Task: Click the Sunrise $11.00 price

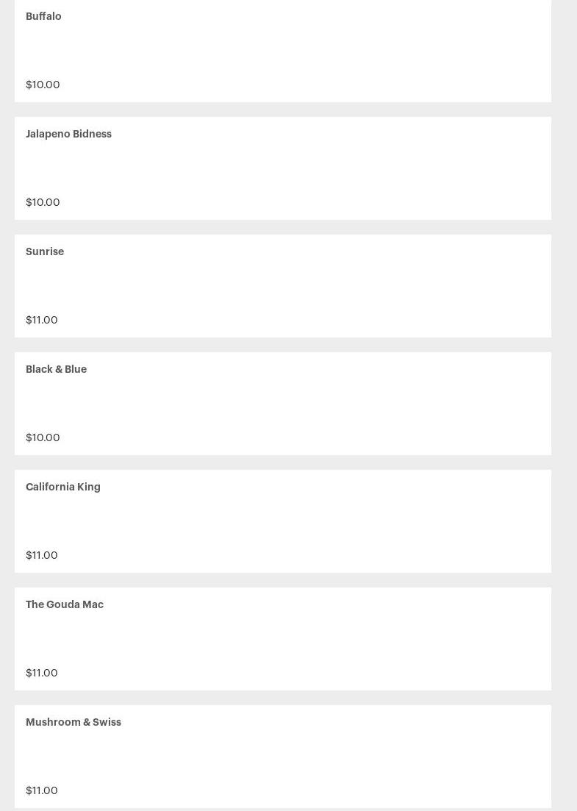Action: [x=42, y=320]
